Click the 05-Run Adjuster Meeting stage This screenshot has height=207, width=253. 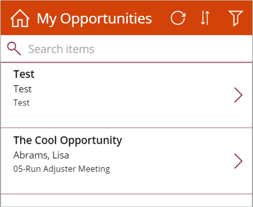pos(62,169)
